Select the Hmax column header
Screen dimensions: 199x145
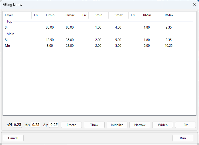pyautogui.click(x=70, y=15)
